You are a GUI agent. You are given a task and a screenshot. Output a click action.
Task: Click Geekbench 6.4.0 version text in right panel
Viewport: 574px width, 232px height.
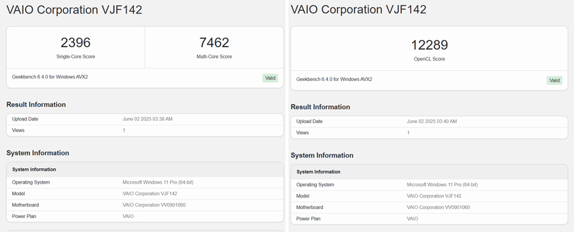[334, 80]
